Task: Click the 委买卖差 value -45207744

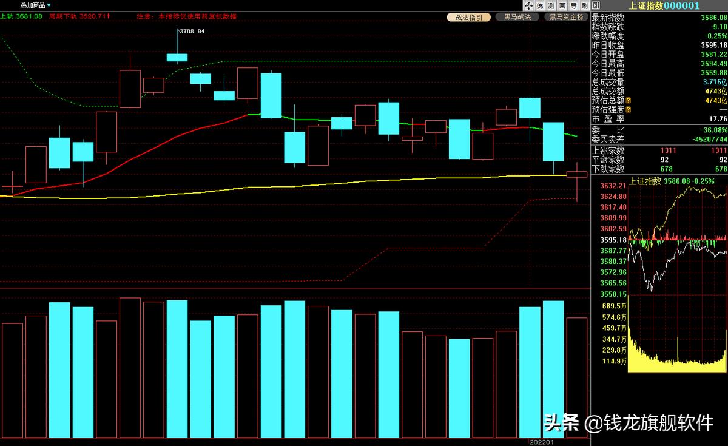Action: pyautogui.click(x=711, y=138)
